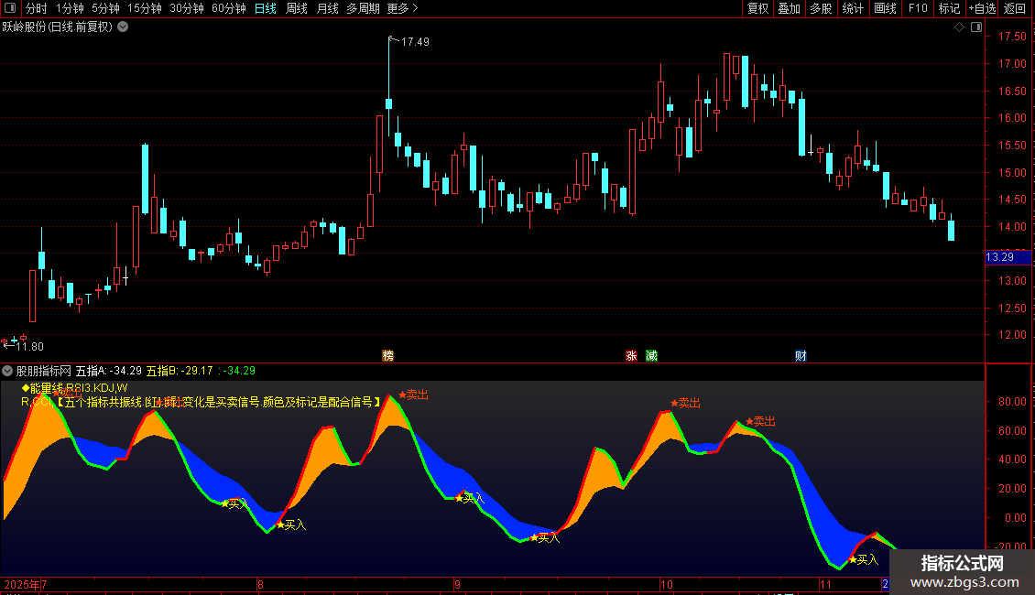Expand dropdown beside 跃岭股份(日线.前复权)
Screen dimensions: 1035x595
[x=123, y=27]
